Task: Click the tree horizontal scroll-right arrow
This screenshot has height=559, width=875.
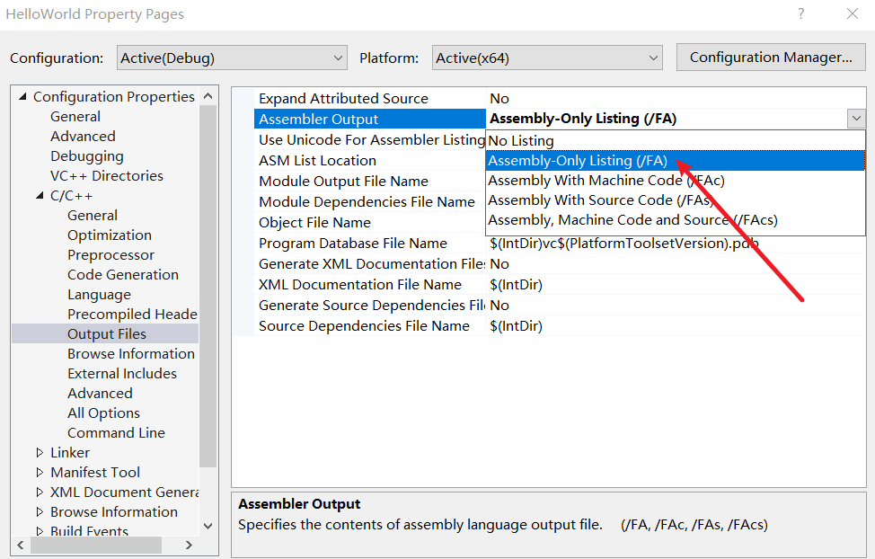Action: (x=189, y=545)
